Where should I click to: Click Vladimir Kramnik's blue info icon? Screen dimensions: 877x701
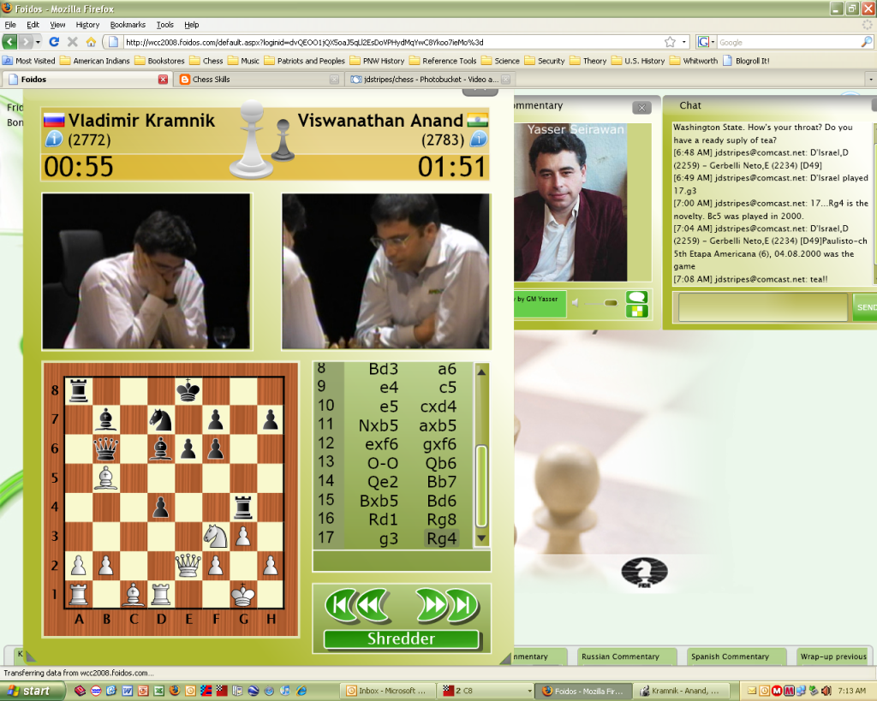pyautogui.click(x=54, y=139)
